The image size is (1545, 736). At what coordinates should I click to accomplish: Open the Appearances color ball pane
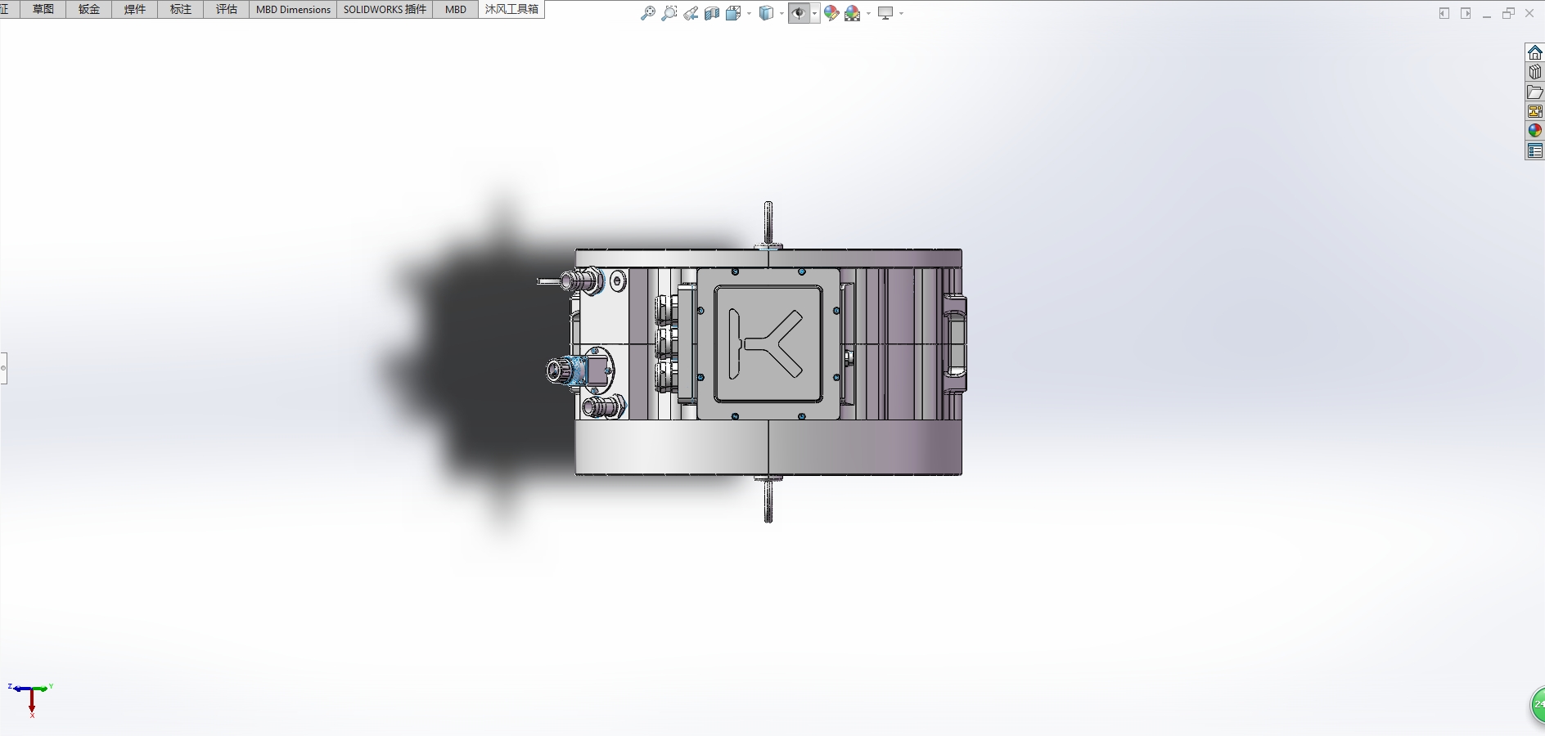pos(1535,131)
